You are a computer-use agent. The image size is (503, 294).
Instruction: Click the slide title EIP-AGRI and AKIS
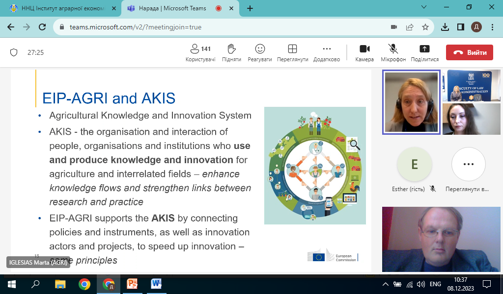109,98
